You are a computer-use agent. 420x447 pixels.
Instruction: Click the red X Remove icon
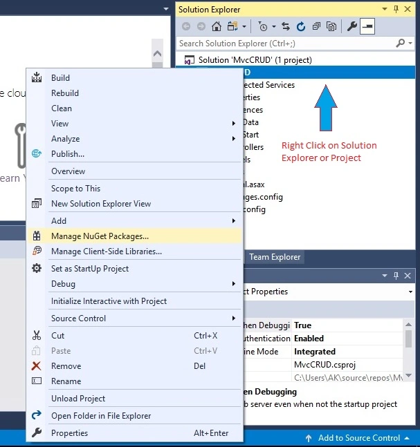coord(36,365)
